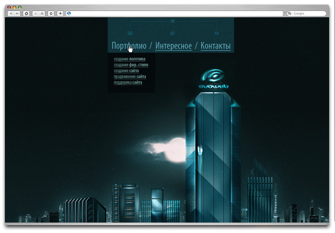Select the создание фир. стиля link
This screenshot has width=335, height=233.
click(131, 65)
